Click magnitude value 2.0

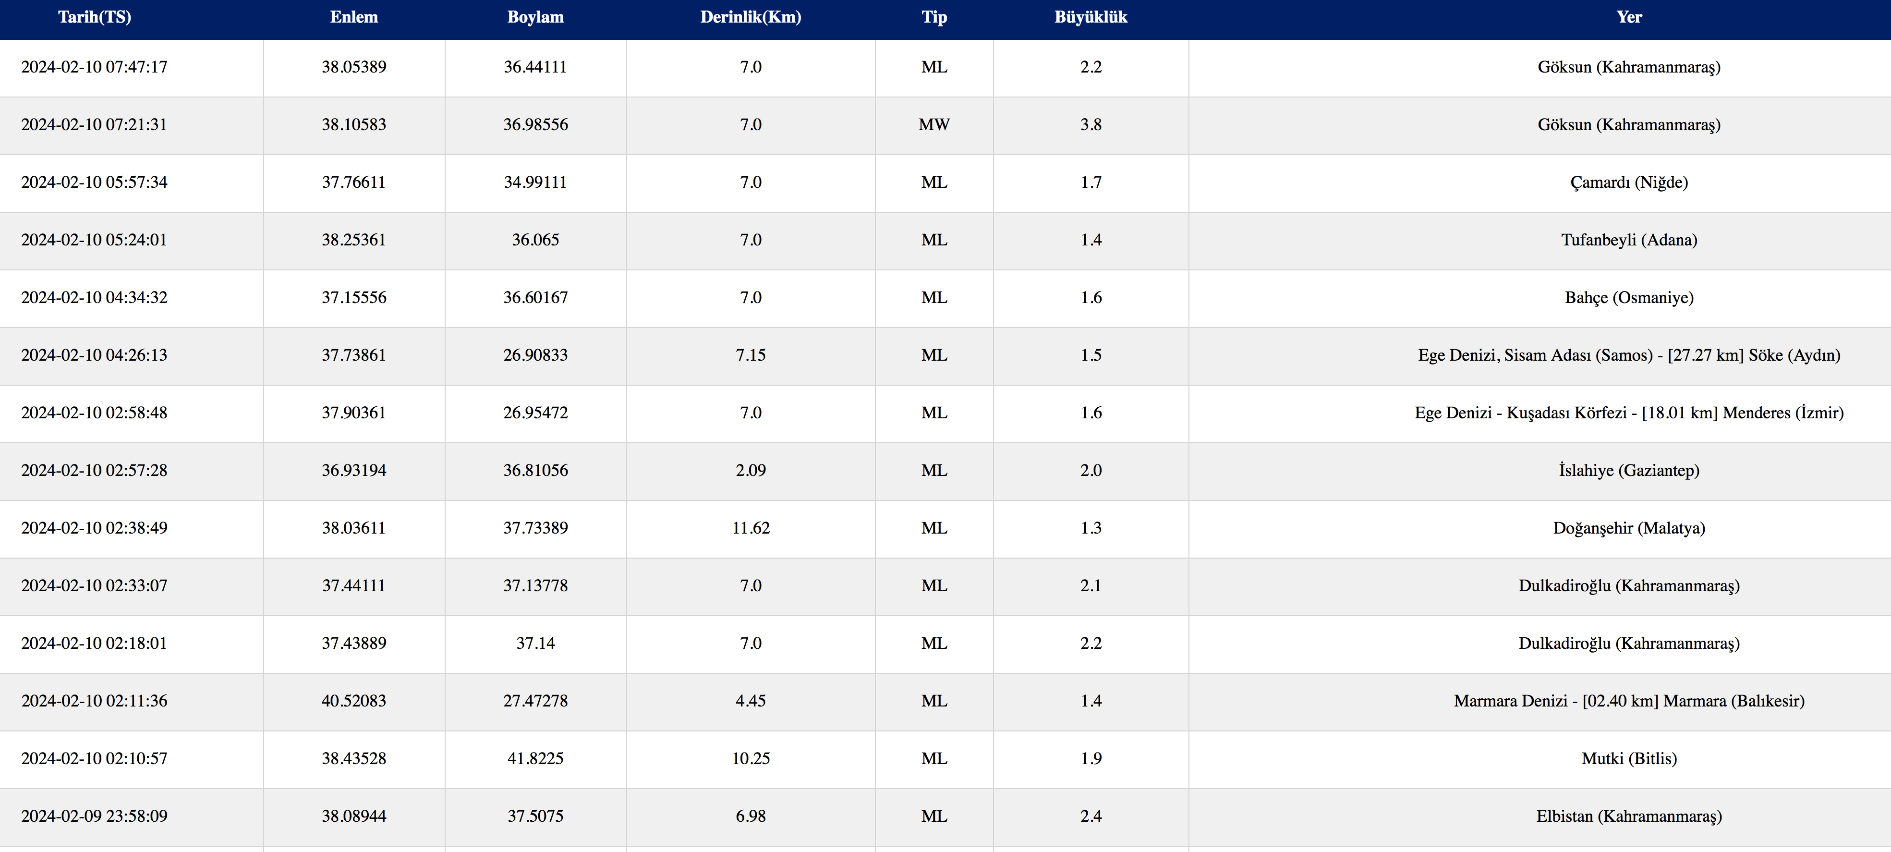pos(1091,471)
